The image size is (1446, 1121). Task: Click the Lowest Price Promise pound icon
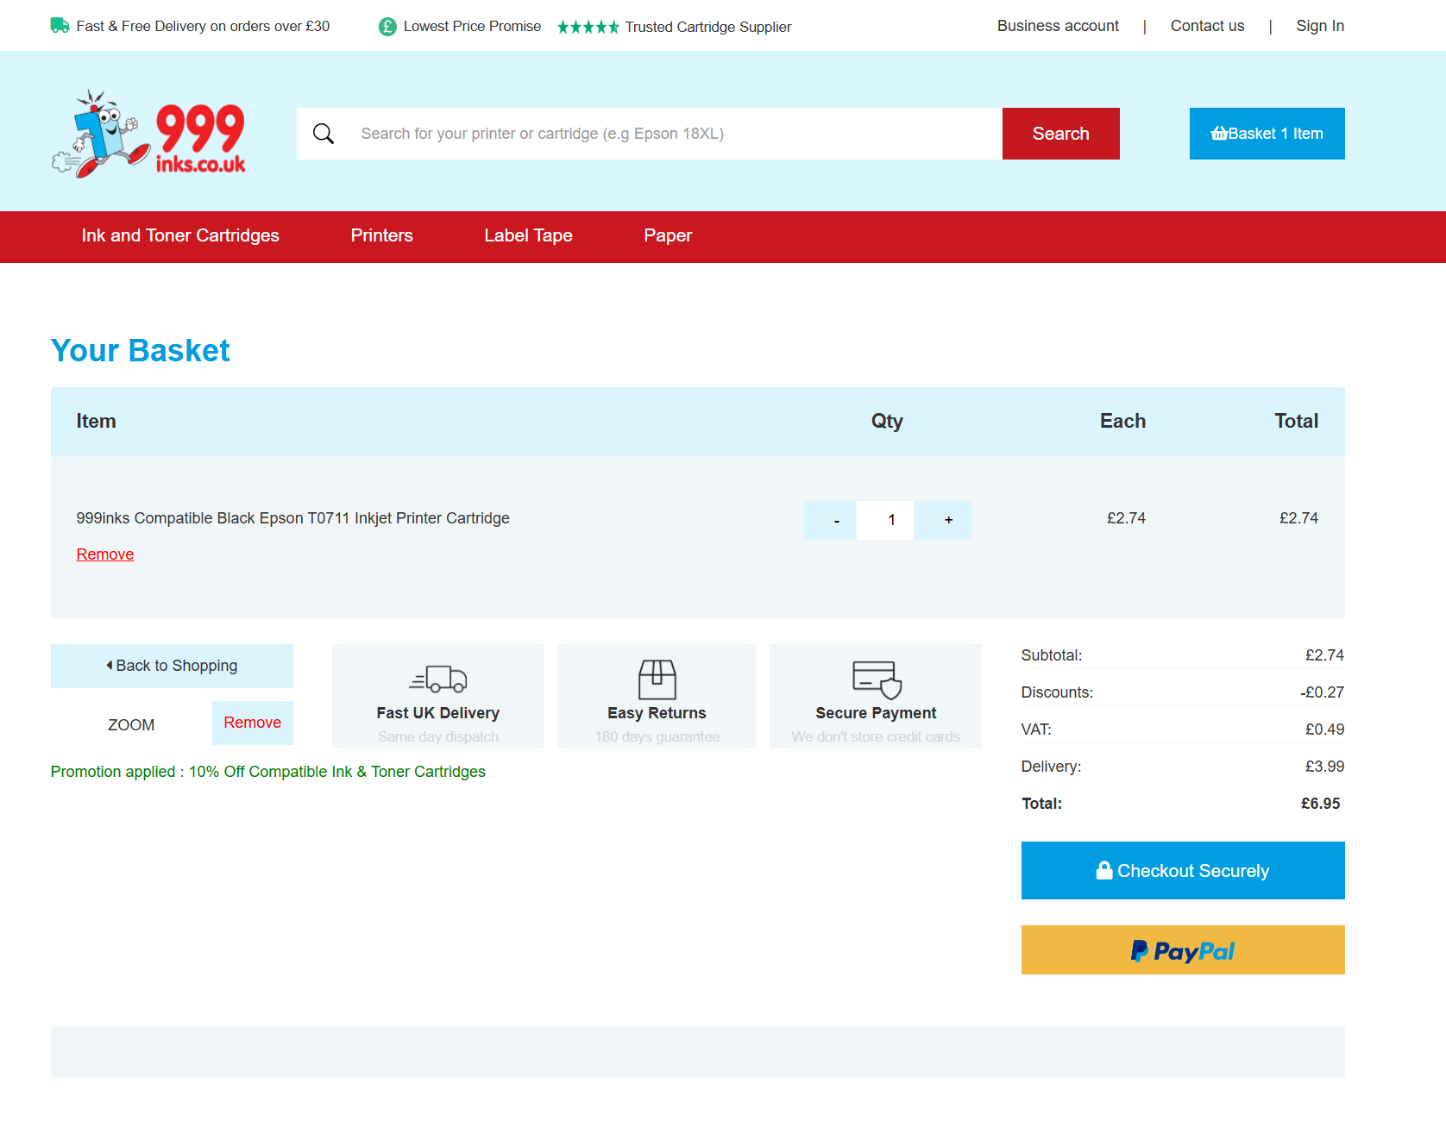[387, 27]
